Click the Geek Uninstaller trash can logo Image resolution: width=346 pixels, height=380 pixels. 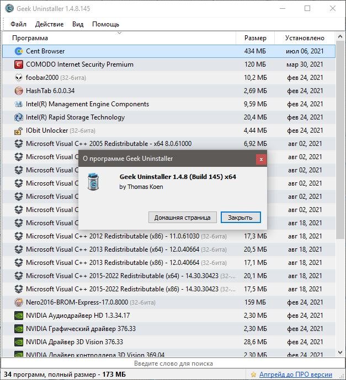point(94,181)
